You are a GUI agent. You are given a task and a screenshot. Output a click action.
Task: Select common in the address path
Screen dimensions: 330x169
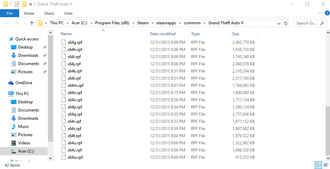coord(192,23)
